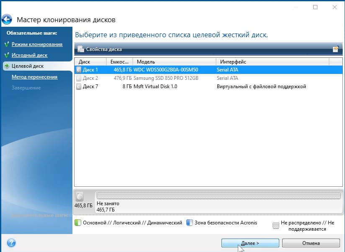This screenshot has width=345, height=252.
Task: Click the 476,9 ГБ capacity cell
Action: coord(123,78)
